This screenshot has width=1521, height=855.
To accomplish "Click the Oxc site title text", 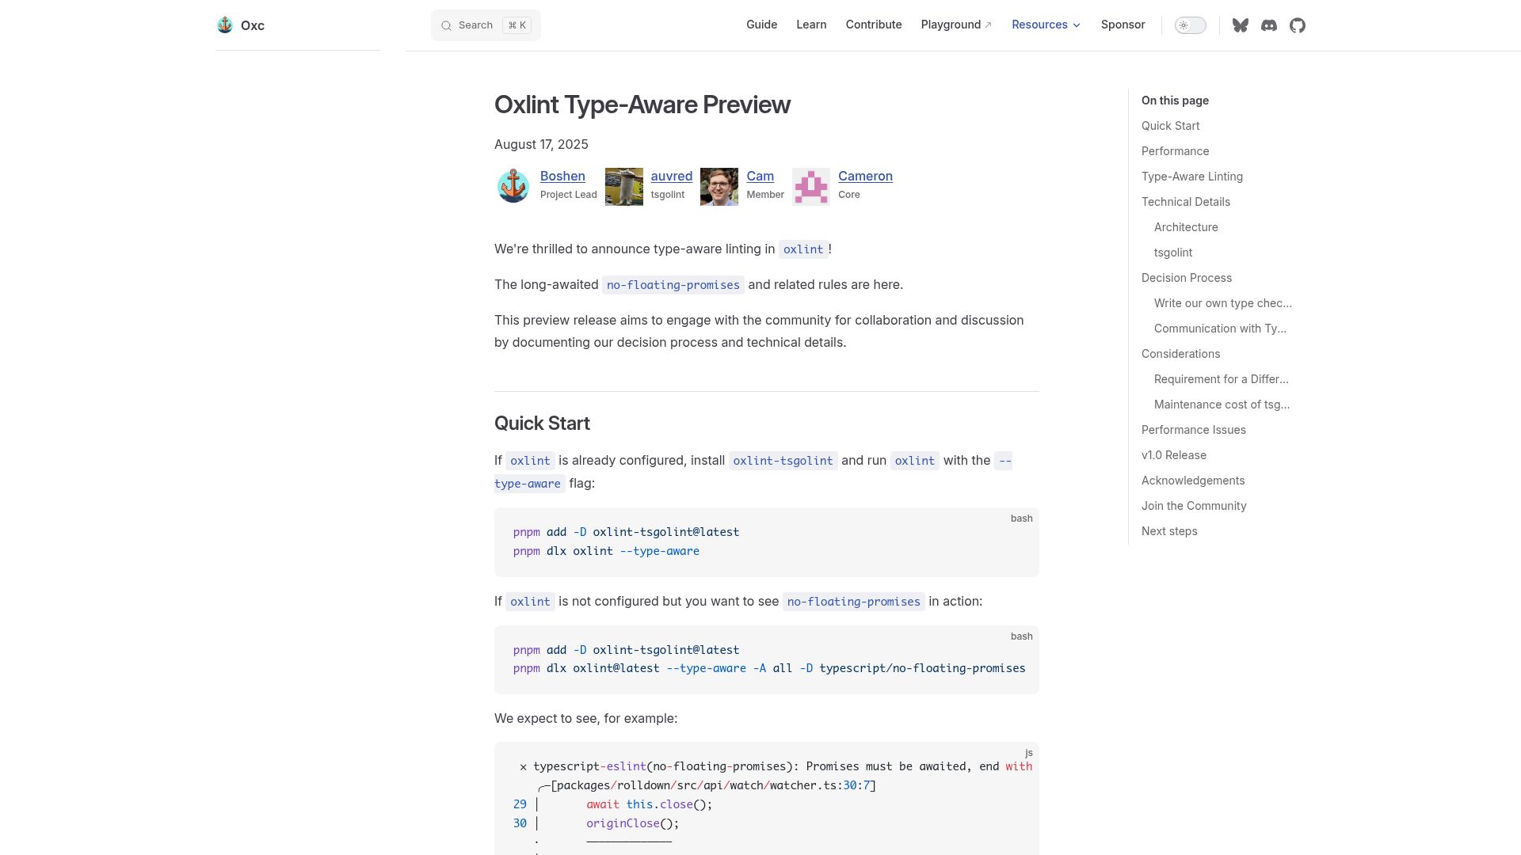I will (253, 25).
